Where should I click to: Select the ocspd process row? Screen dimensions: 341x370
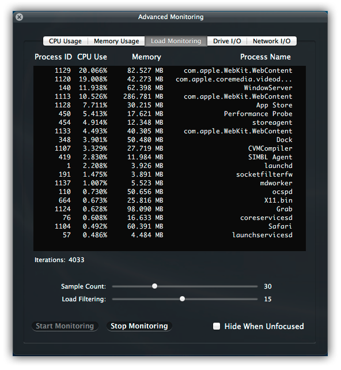tap(169, 192)
